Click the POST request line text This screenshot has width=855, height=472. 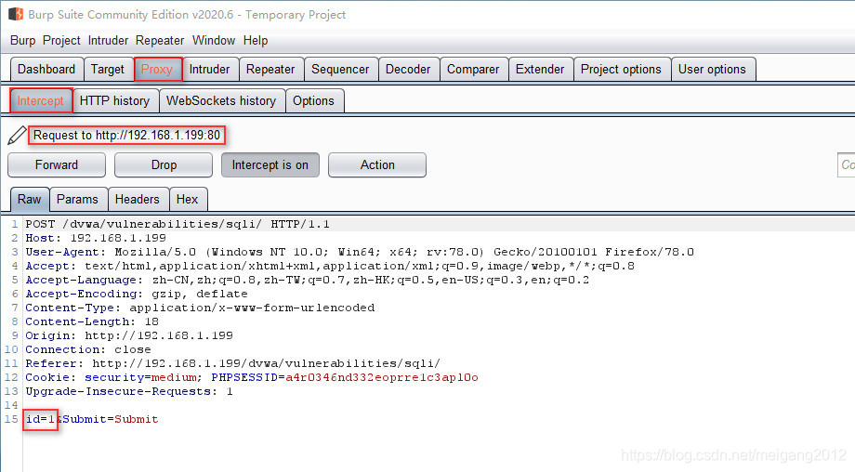click(178, 224)
